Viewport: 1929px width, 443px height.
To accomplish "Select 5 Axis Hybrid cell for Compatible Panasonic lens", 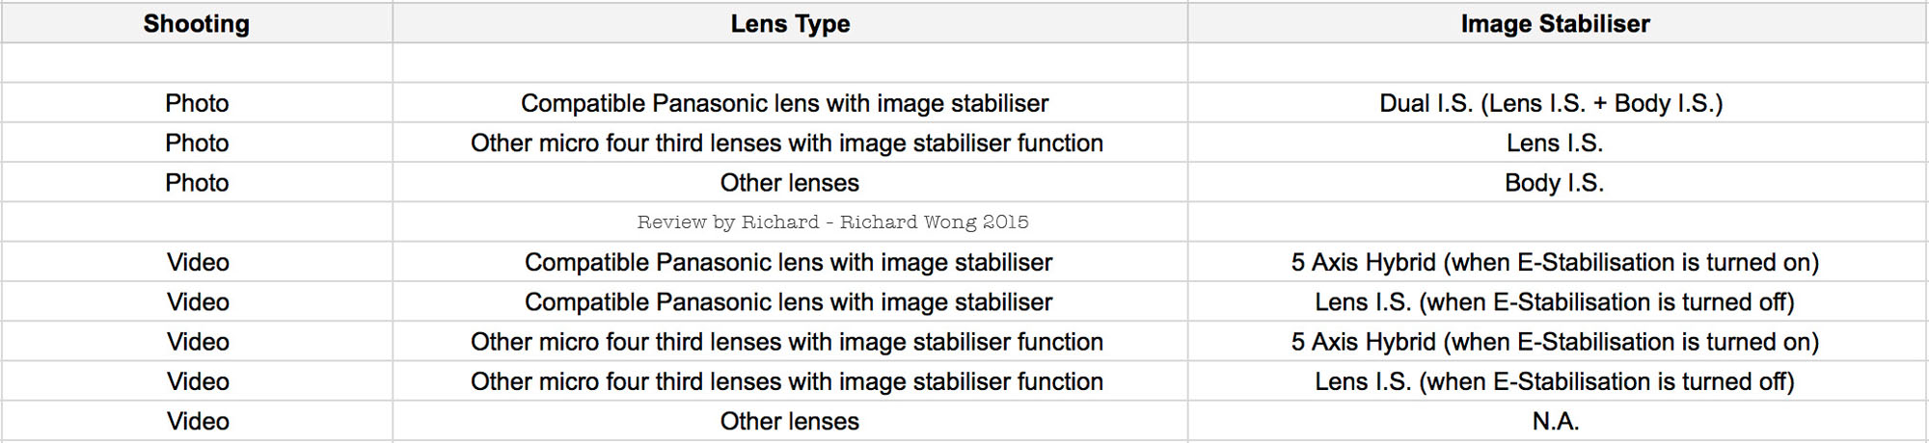I will [x=1555, y=262].
